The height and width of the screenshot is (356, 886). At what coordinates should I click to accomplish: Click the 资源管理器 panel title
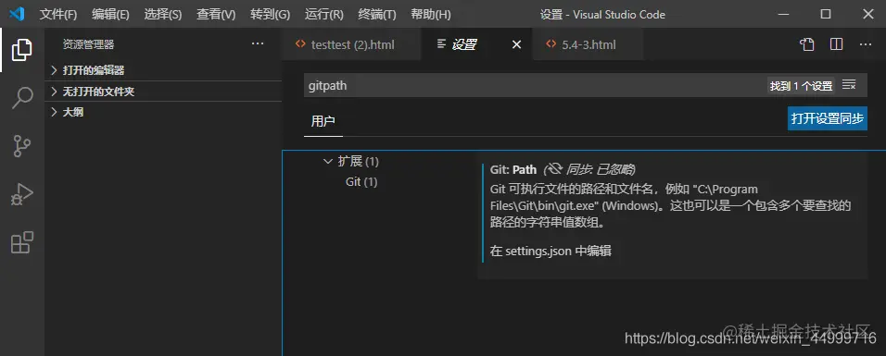pyautogui.click(x=88, y=44)
